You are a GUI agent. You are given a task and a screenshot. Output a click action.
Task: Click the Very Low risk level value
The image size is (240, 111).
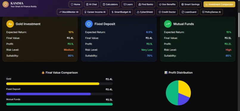click(x=147, y=50)
